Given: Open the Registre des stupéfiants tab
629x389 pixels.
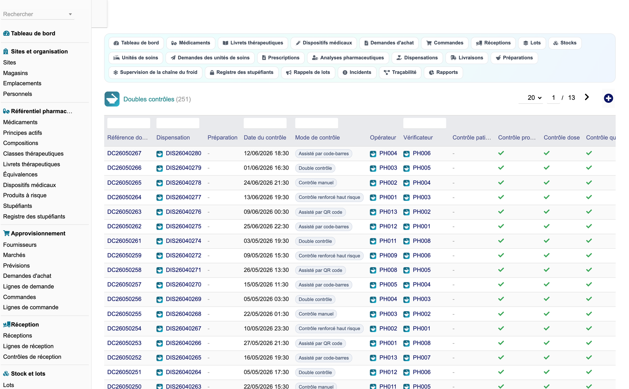Looking at the screenshot, I should (241, 72).
